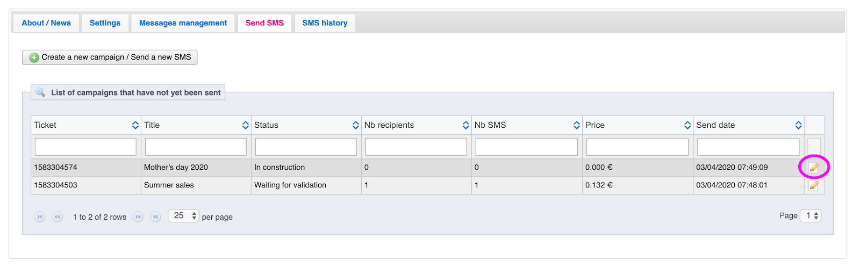Click the Title filter input field
The image size is (860, 268).
tap(196, 147)
